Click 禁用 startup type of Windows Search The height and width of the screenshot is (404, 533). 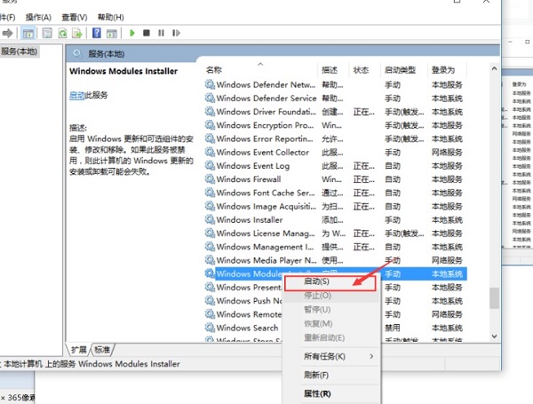pos(393,328)
